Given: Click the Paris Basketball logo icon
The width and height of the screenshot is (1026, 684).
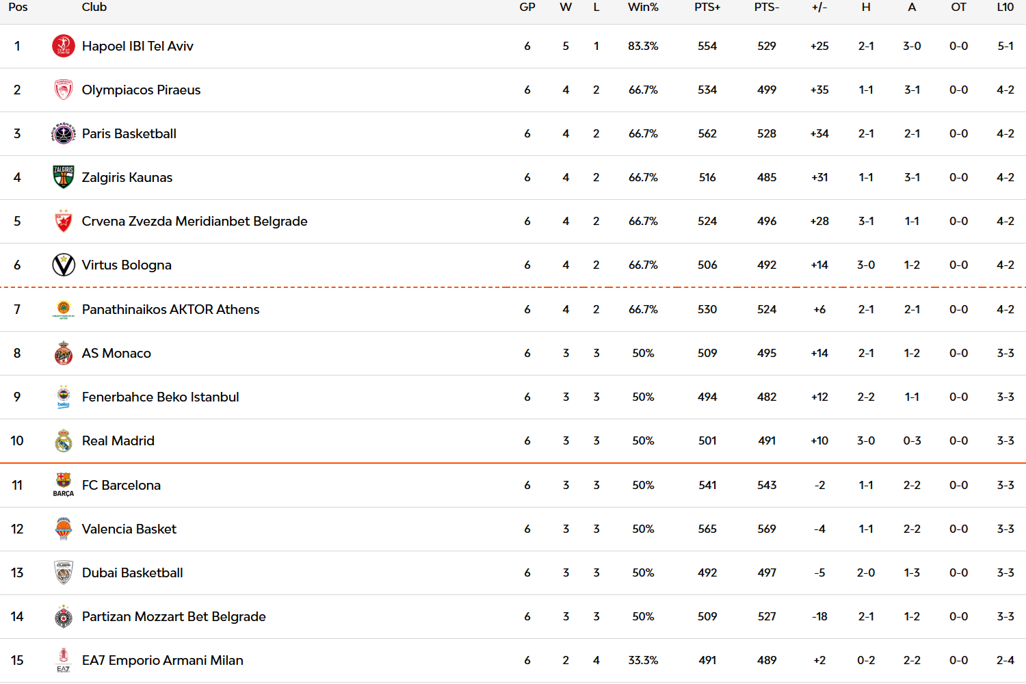Looking at the screenshot, I should click(64, 133).
